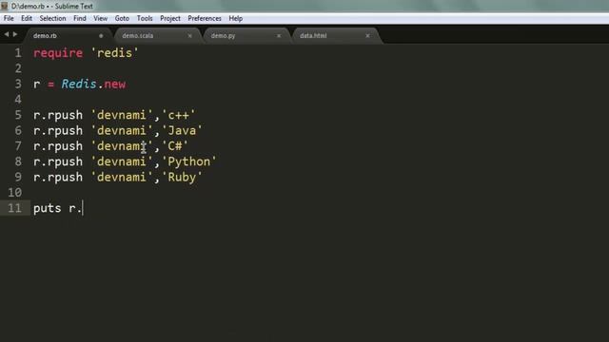Click r.rpush on line 6
609x342 pixels.
click(58, 131)
